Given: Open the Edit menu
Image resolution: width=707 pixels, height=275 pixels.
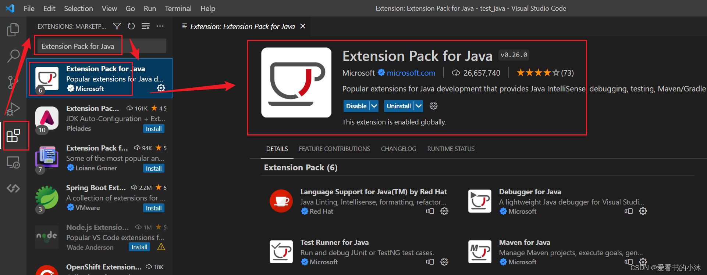Looking at the screenshot, I should tap(49, 8).
